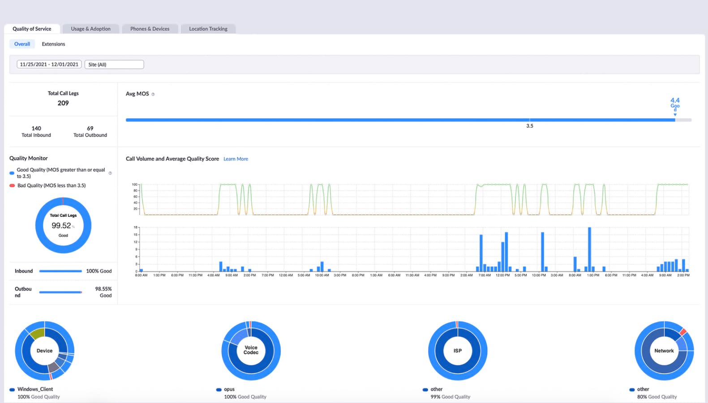Screen dimensions: 708x403
Task: Click the Windows_Client legend marker
Action: coord(12,390)
